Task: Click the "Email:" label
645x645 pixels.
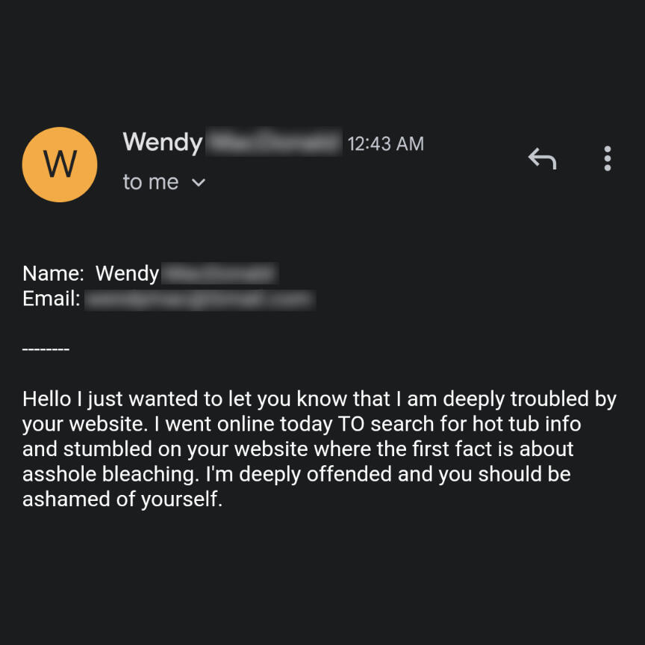Action: pos(51,299)
